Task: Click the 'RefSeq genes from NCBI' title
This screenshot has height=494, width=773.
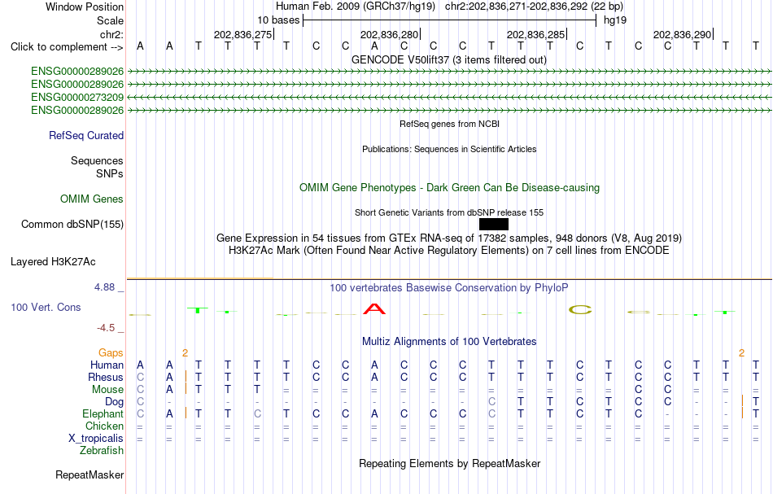Action: tap(450, 124)
